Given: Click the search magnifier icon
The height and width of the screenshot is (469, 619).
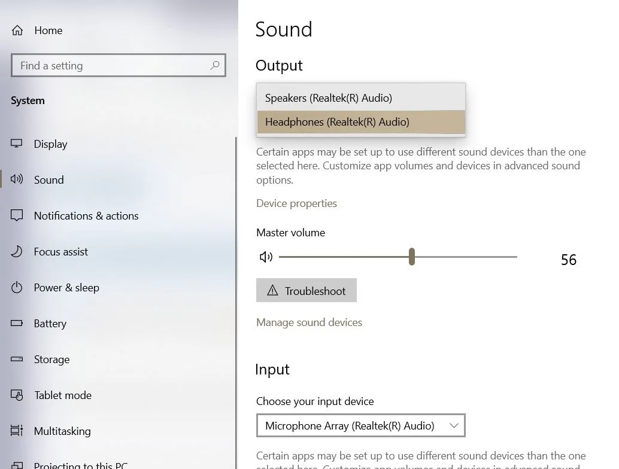Looking at the screenshot, I should coord(215,65).
